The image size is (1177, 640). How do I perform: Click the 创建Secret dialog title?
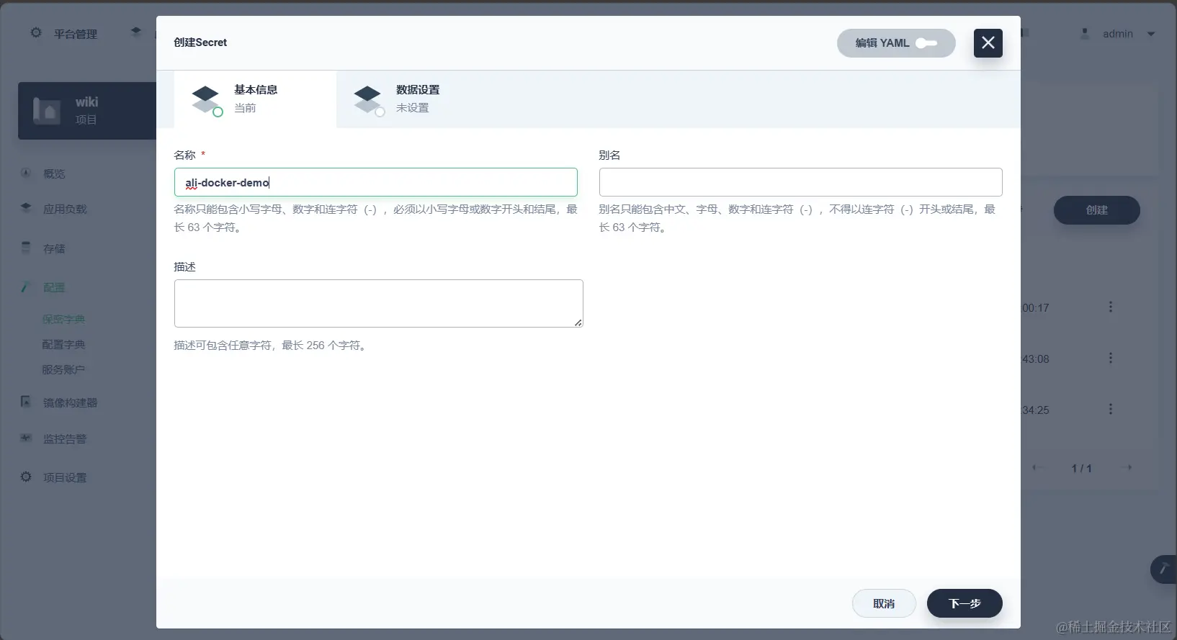pos(200,42)
